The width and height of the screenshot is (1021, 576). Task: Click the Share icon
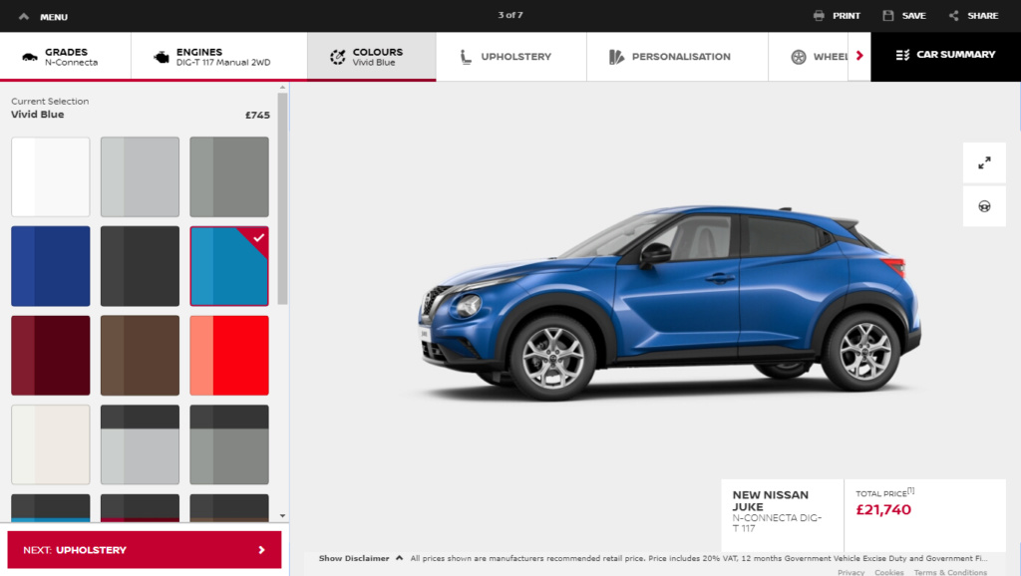(x=954, y=16)
